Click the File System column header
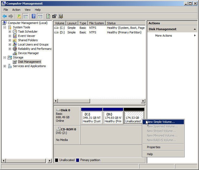 coord(96,23)
